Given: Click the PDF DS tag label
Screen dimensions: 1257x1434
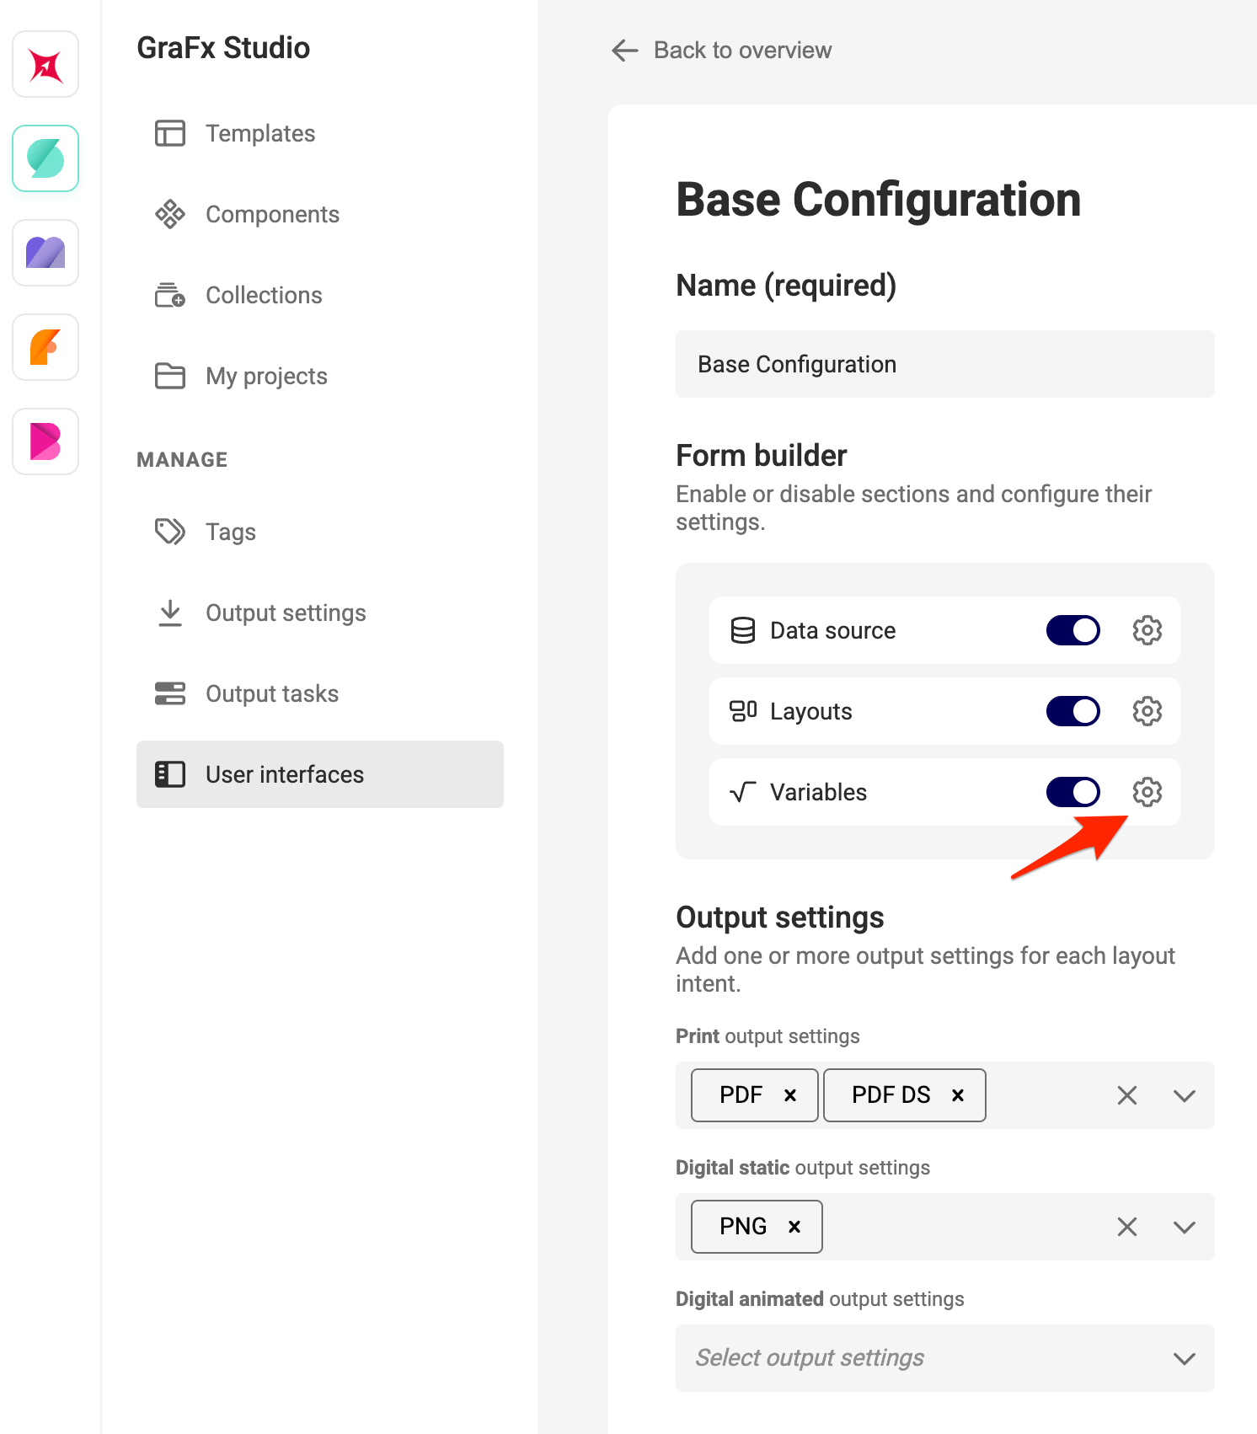Looking at the screenshot, I should coord(891,1095).
